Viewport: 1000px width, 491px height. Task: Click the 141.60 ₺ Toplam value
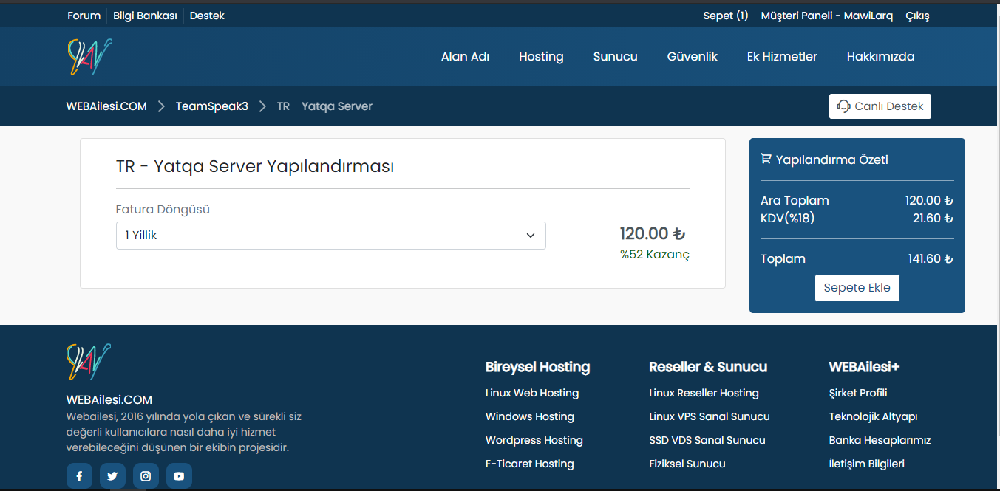931,258
